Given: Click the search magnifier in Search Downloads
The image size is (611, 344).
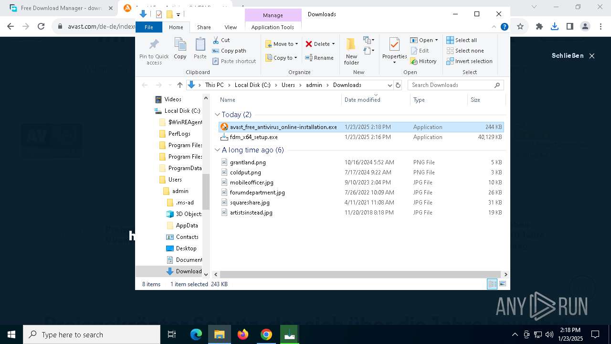Looking at the screenshot, I should (497, 85).
